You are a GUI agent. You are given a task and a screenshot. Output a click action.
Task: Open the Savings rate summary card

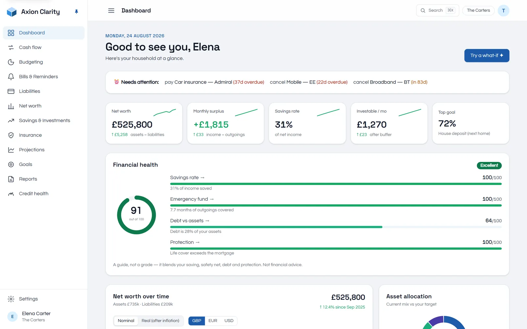pyautogui.click(x=307, y=123)
